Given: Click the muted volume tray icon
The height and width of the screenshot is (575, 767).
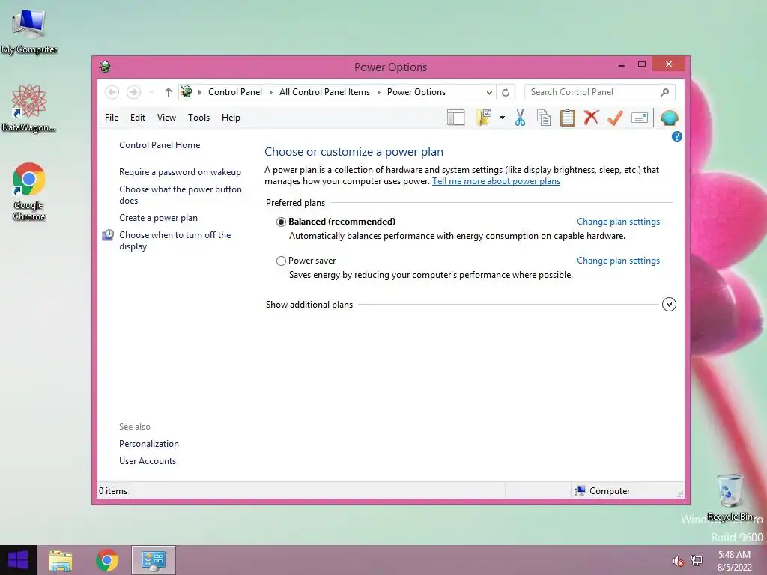Looking at the screenshot, I should pyautogui.click(x=678, y=561).
